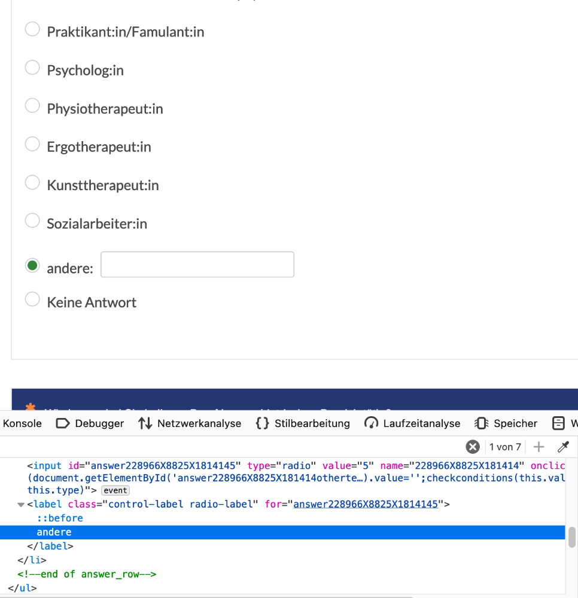This screenshot has height=598, width=578.
Task: Open the Laufzeitanalyse tab
Action: coord(412,423)
